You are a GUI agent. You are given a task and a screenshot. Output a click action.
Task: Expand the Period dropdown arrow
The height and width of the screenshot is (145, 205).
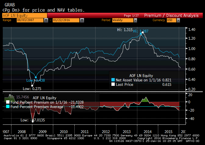135,20
